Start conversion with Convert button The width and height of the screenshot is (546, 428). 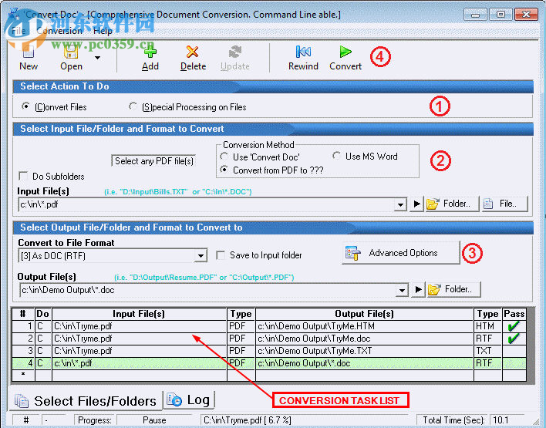[345, 58]
